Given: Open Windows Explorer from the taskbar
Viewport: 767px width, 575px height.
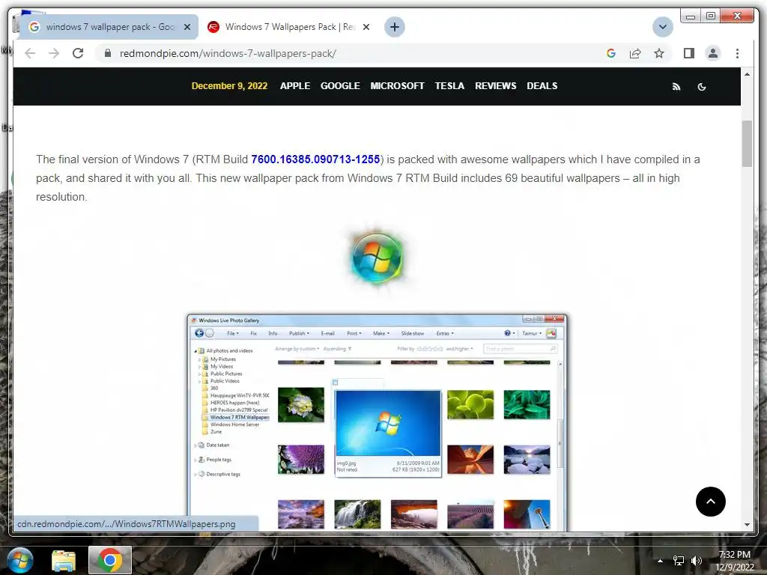Looking at the screenshot, I should pyautogui.click(x=64, y=561).
